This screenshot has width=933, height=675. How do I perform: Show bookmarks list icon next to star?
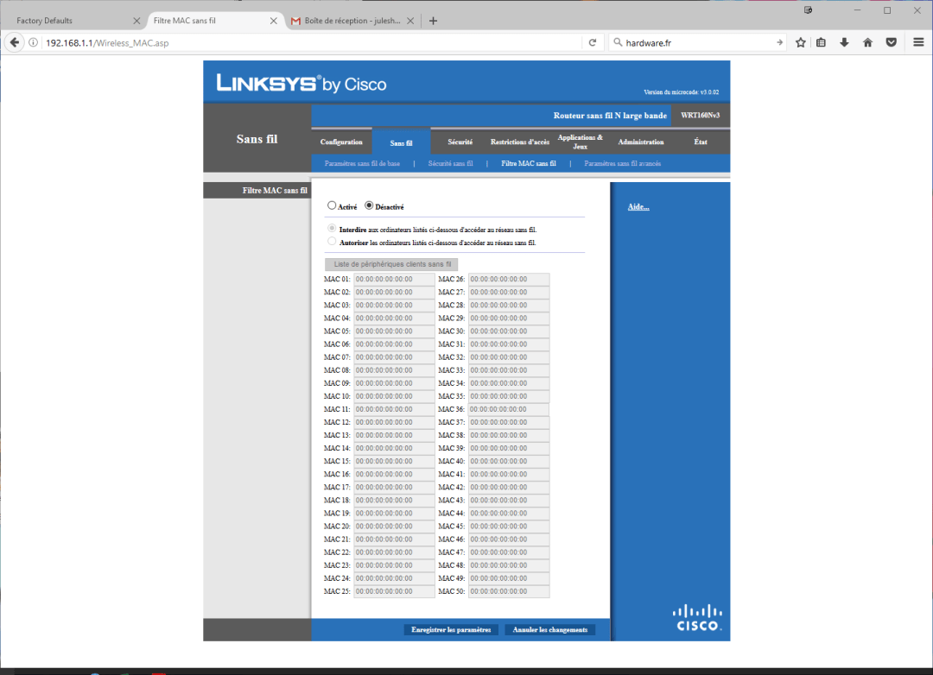point(822,42)
